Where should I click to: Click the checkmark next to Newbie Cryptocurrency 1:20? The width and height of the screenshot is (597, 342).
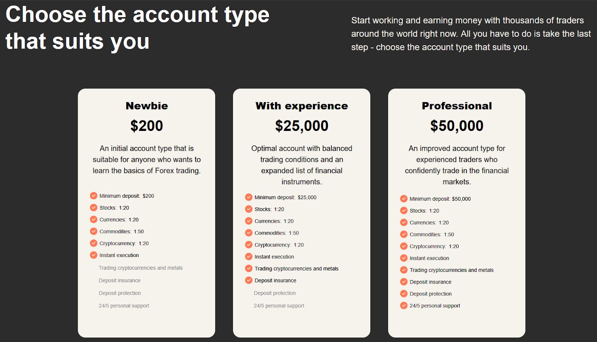94,243
